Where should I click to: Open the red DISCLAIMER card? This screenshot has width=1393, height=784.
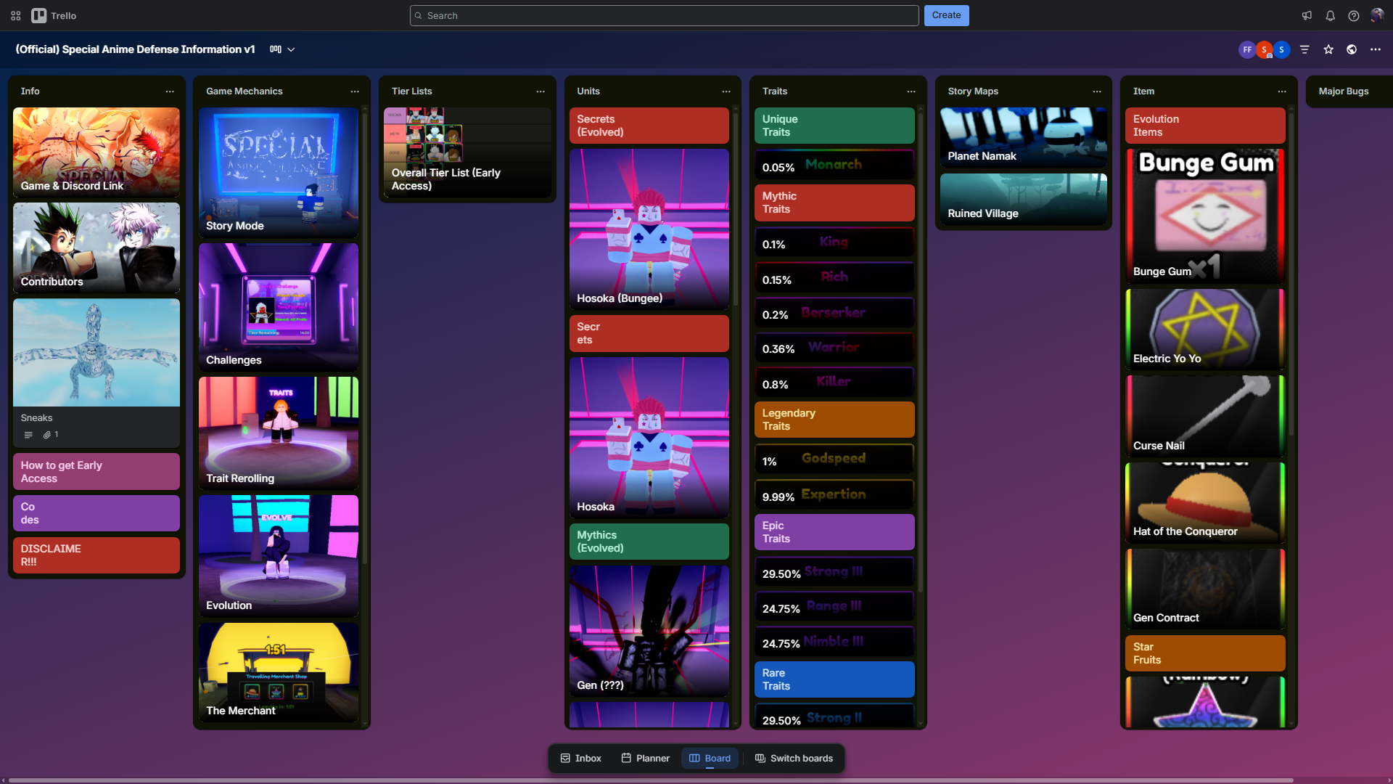pyautogui.click(x=96, y=555)
